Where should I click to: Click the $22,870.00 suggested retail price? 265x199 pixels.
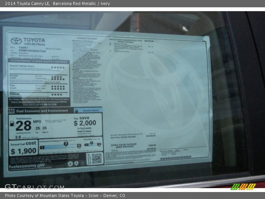pos(149,41)
